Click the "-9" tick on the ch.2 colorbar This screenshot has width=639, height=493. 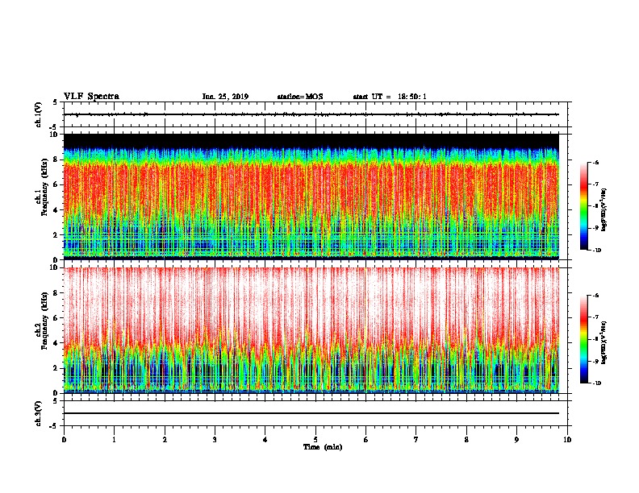[595, 361]
